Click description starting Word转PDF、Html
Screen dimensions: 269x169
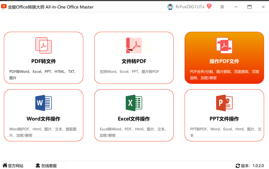click(x=43, y=132)
